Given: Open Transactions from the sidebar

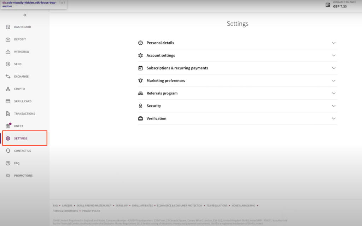Looking at the screenshot, I should (24, 114).
